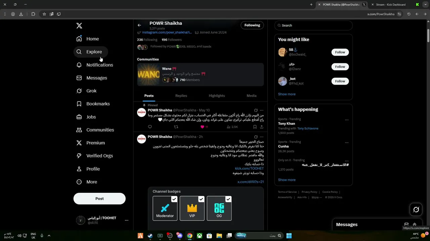Click Grok icon on 2h post
The width and height of the screenshot is (430, 241).
pos(256,137)
